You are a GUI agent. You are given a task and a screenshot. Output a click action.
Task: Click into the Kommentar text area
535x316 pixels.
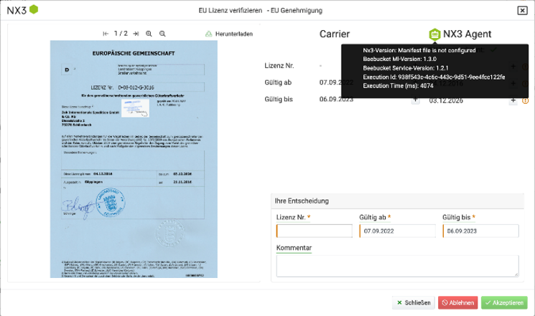point(398,266)
